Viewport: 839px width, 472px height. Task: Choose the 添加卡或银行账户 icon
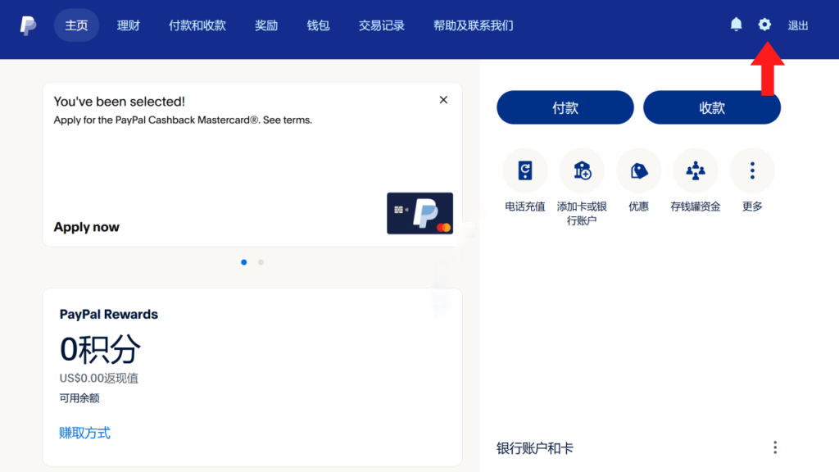pyautogui.click(x=582, y=170)
